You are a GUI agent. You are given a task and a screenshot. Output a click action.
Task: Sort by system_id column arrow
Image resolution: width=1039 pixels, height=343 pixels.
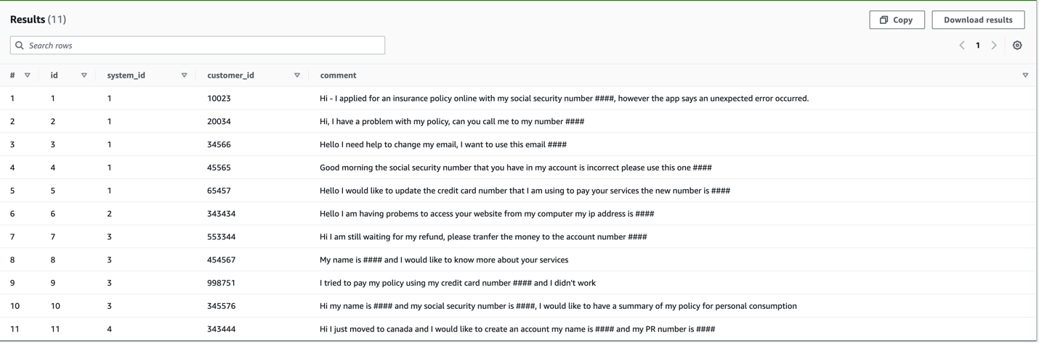184,75
